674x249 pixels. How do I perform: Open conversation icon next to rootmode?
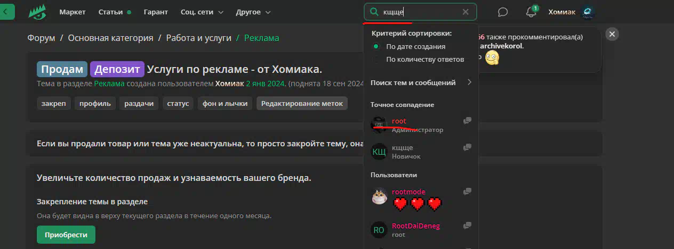pos(467,192)
